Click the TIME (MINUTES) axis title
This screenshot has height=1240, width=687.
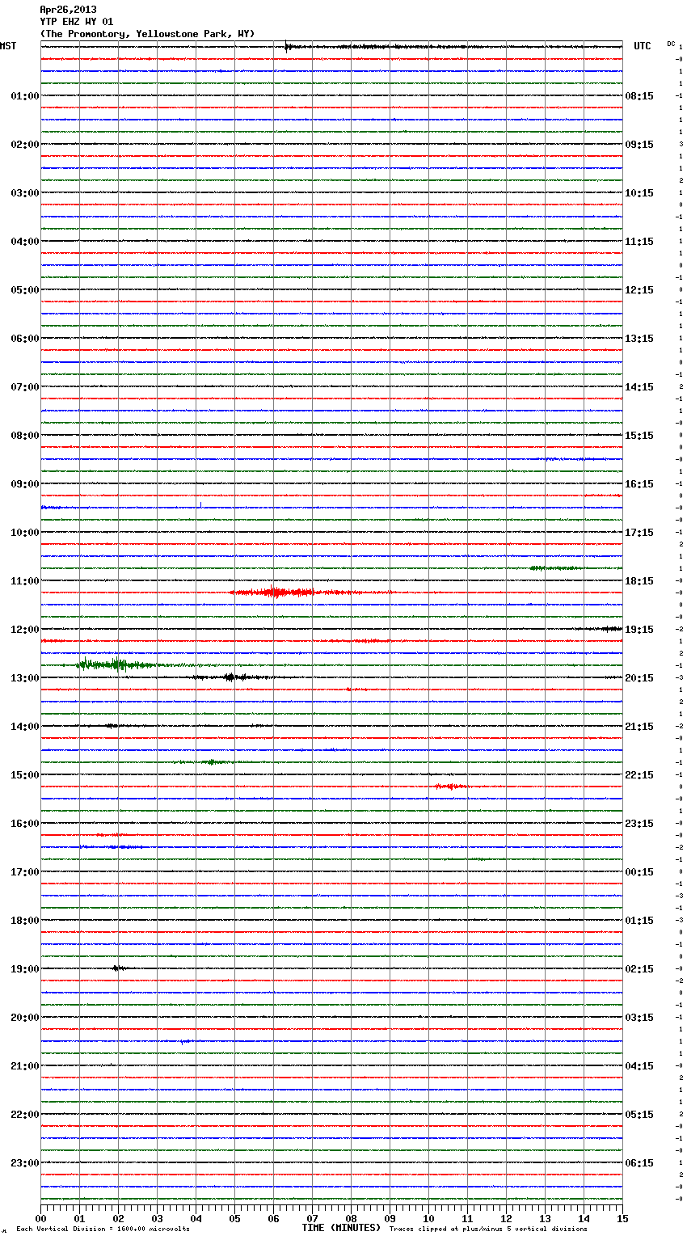[x=341, y=1228]
